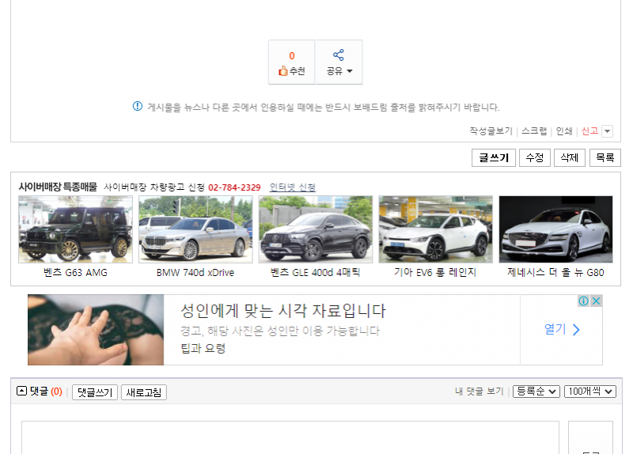Click the 제네시스 더 올 뉴 G80 caption
This screenshot has width=633, height=454.
click(x=555, y=272)
